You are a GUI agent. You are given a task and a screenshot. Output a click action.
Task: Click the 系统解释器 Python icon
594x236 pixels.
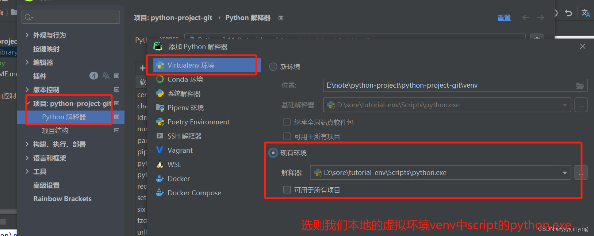160,93
